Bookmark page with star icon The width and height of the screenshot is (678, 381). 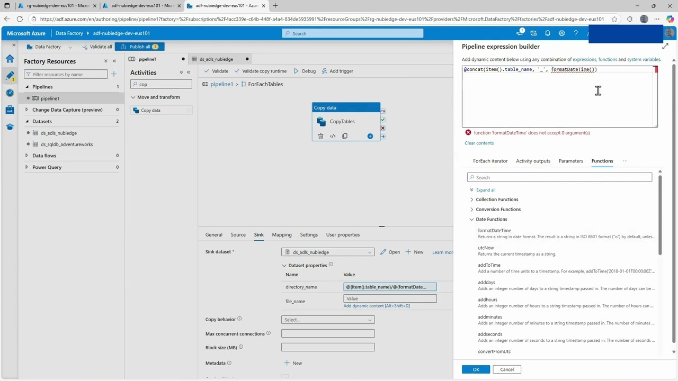point(614,19)
